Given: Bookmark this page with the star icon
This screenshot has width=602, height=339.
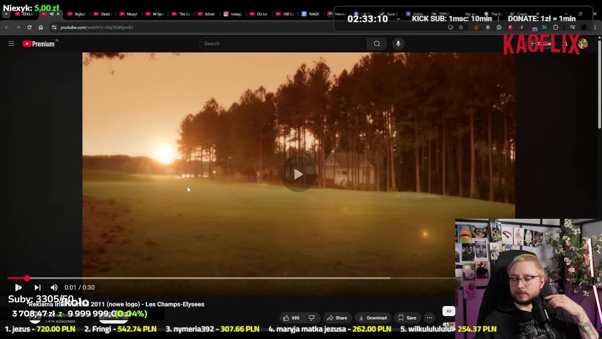Looking at the screenshot, I should [460, 27].
